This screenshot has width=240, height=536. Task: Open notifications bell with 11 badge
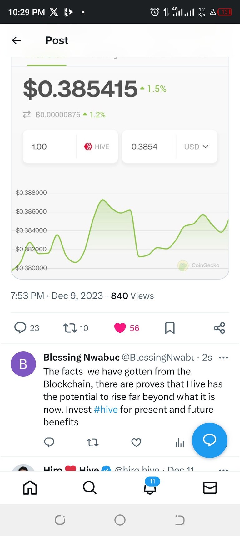coord(150,486)
